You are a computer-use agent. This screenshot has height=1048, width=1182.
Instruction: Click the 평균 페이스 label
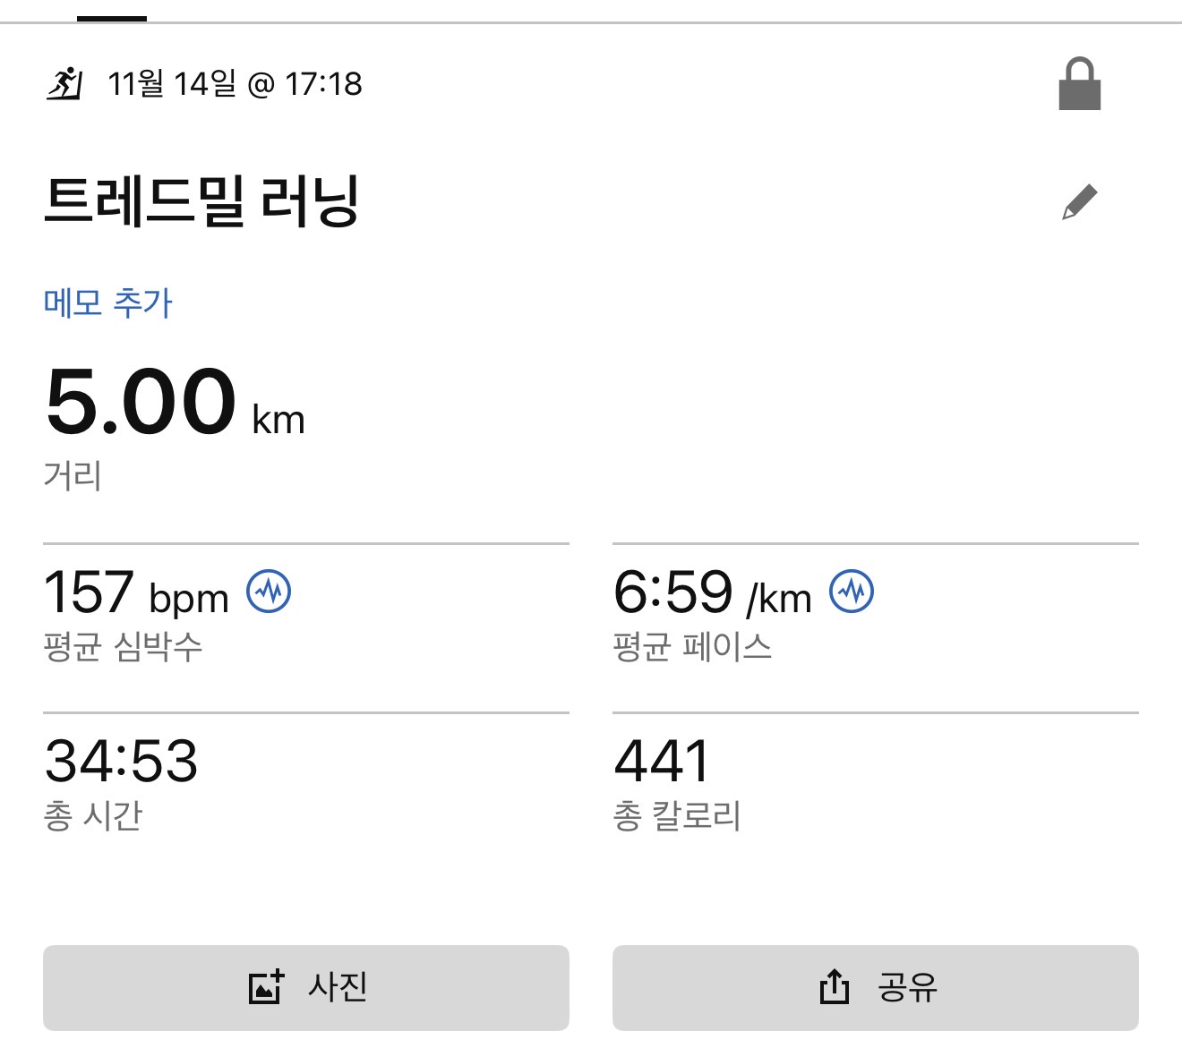pyautogui.click(x=692, y=646)
